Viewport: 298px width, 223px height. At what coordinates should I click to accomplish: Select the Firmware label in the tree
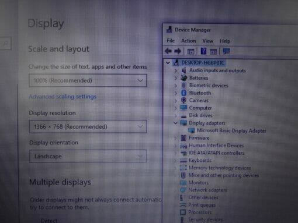(x=199, y=138)
